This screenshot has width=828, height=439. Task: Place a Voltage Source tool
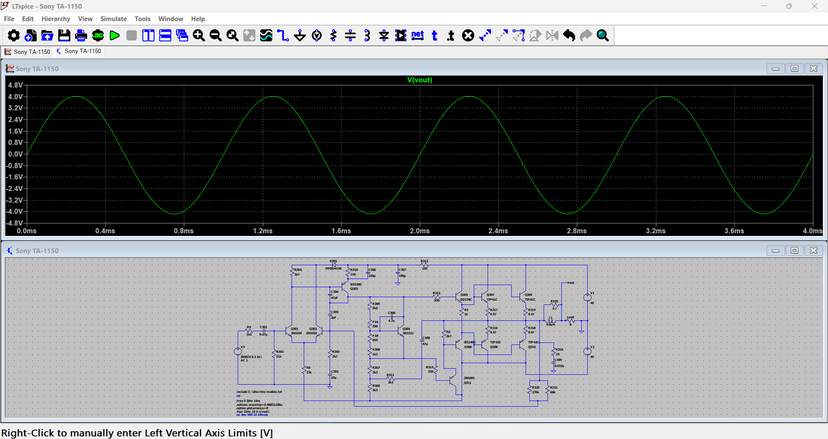point(317,35)
